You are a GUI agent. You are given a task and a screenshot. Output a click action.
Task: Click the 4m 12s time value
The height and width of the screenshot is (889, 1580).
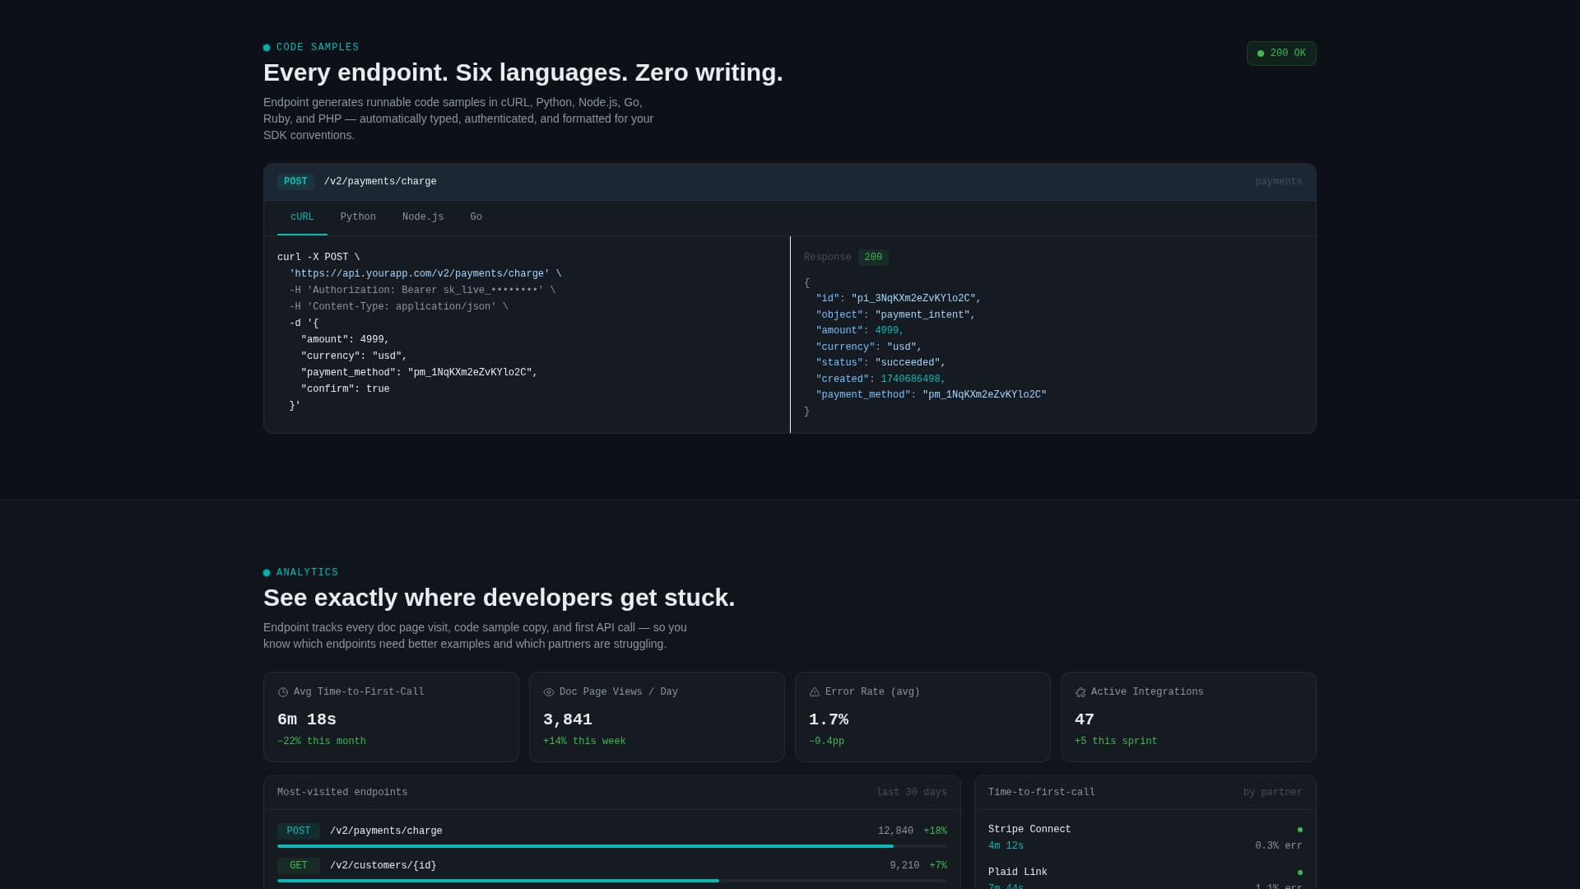pyautogui.click(x=1006, y=846)
